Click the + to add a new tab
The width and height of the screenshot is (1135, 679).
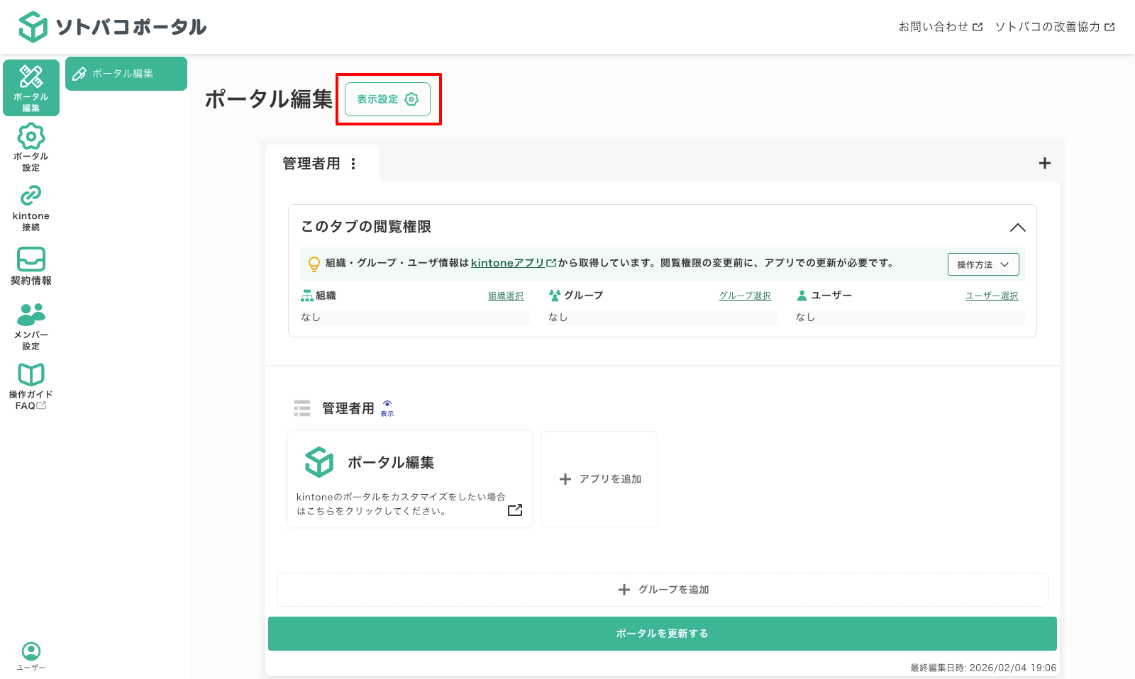pos(1044,163)
